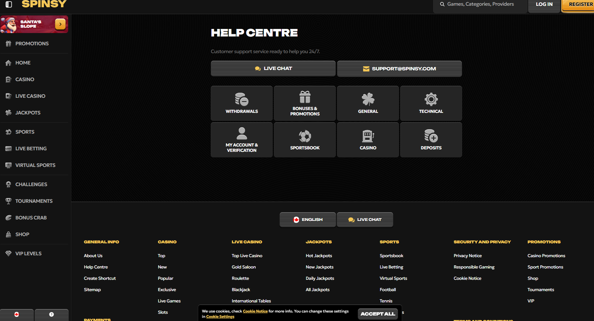Open the Technical gear help tile

tap(431, 103)
